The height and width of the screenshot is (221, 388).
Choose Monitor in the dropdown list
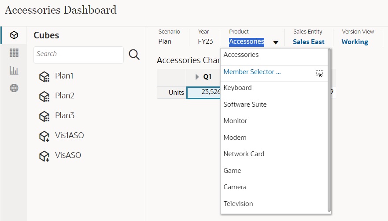235,121
